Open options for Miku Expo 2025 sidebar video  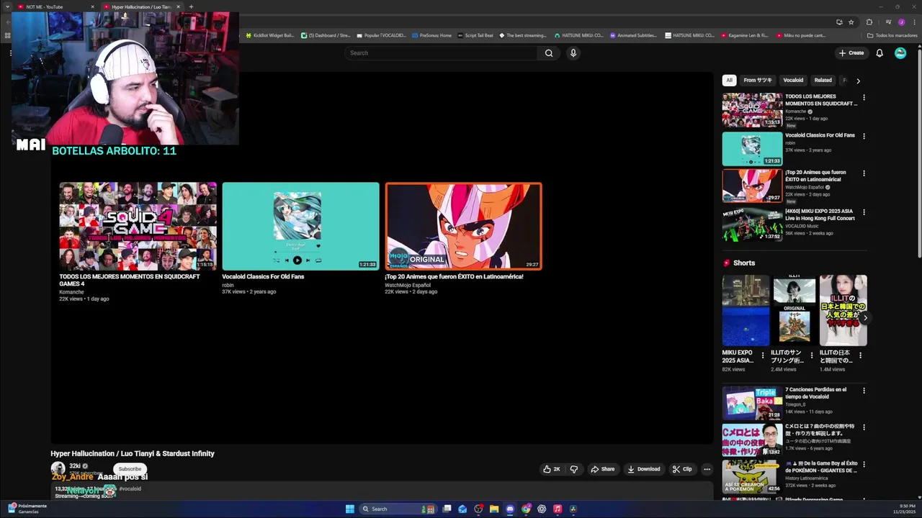pos(864,212)
